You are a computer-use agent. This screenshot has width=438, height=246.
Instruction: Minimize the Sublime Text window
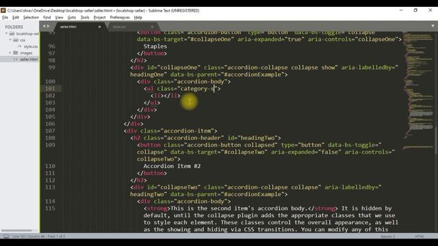pyautogui.click(x=401, y=10)
